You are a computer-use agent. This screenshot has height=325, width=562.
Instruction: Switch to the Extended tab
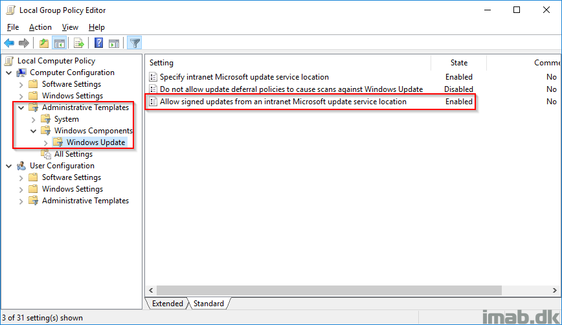(168, 304)
